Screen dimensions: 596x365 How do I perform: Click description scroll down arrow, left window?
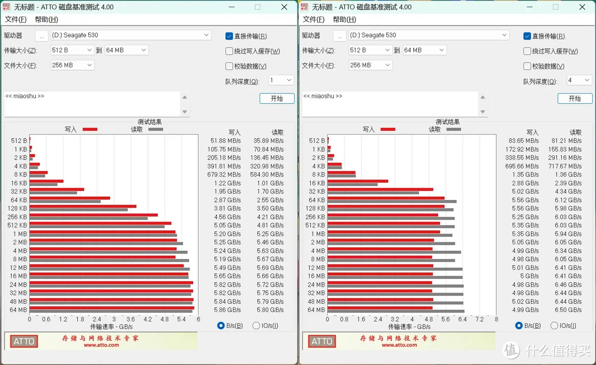(185, 112)
